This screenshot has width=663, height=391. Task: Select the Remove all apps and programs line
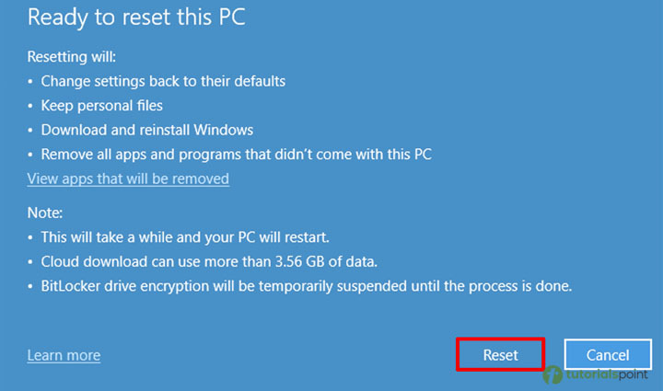click(236, 154)
